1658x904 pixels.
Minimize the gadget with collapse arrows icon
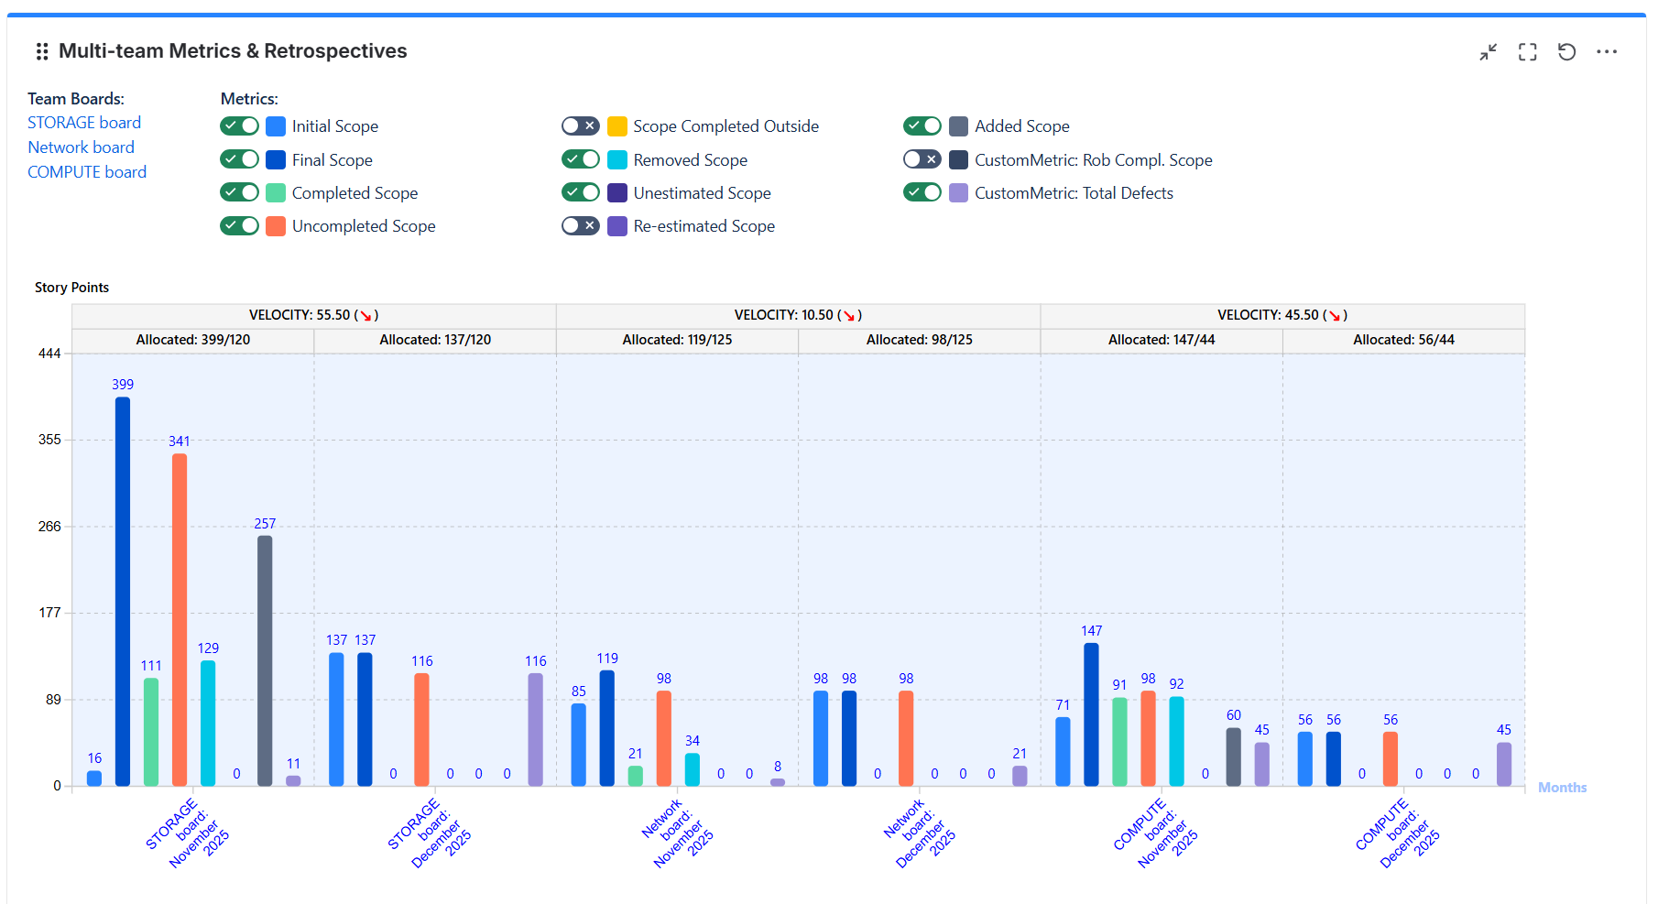coord(1489,52)
